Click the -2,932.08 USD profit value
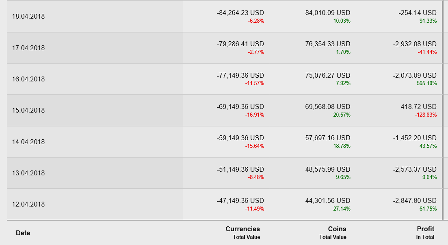This screenshot has height=245, width=448. (415, 44)
